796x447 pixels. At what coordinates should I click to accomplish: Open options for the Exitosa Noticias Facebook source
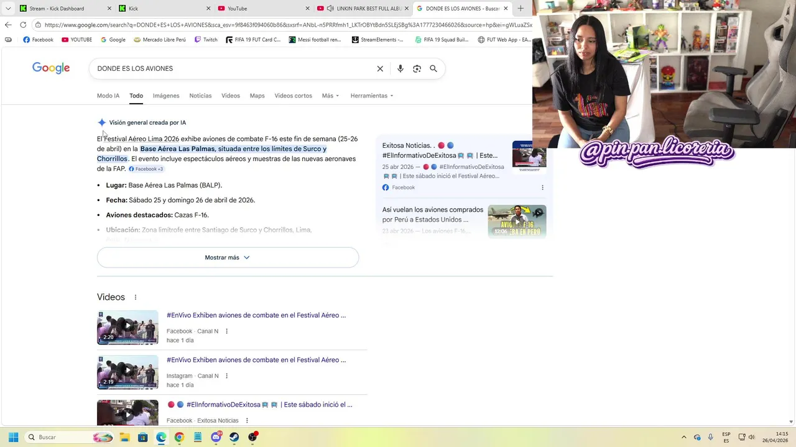[x=542, y=187]
